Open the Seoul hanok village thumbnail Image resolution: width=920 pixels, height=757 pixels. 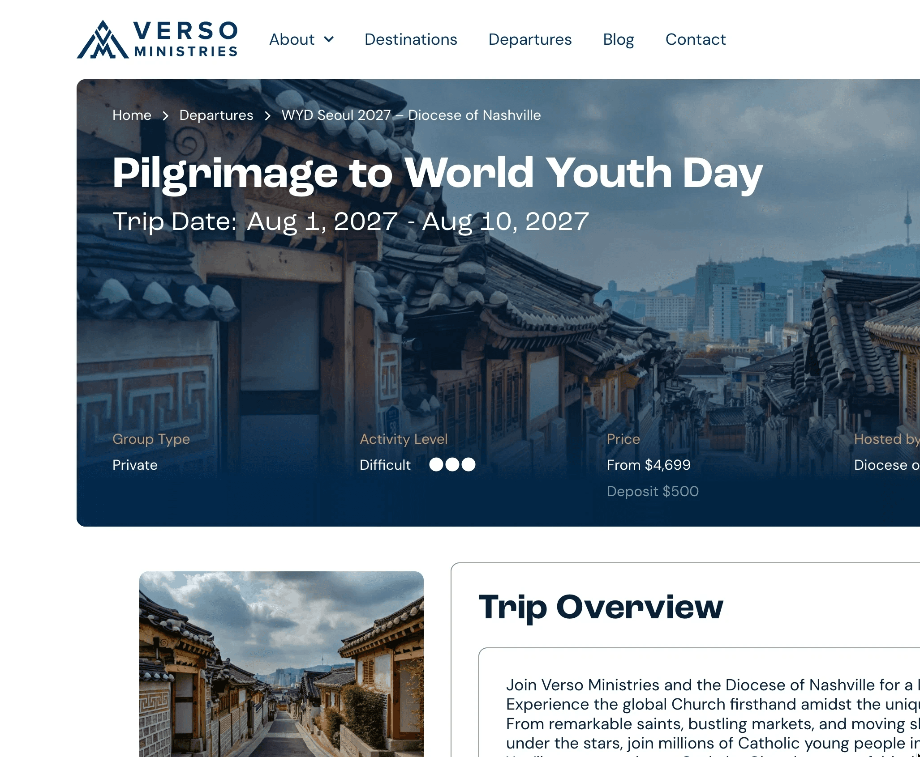pyautogui.click(x=281, y=664)
